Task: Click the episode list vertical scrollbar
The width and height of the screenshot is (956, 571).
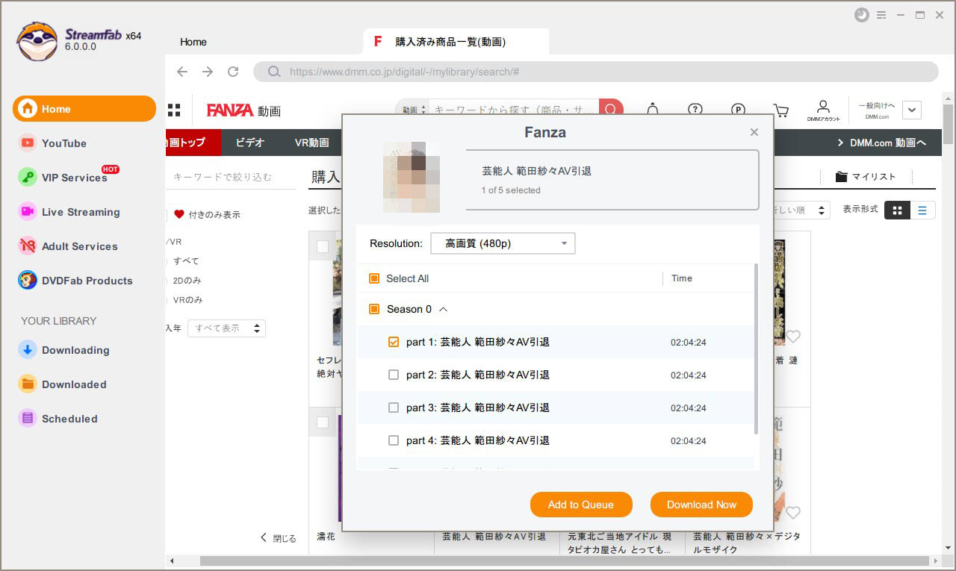Action: [x=756, y=351]
